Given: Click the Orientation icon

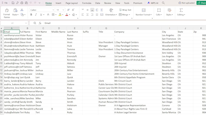Looking at the screenshot, I should (111, 10).
